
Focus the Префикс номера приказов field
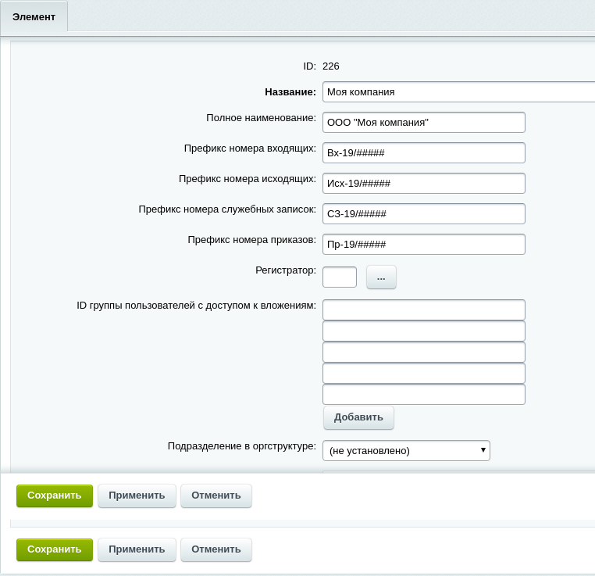[423, 244]
